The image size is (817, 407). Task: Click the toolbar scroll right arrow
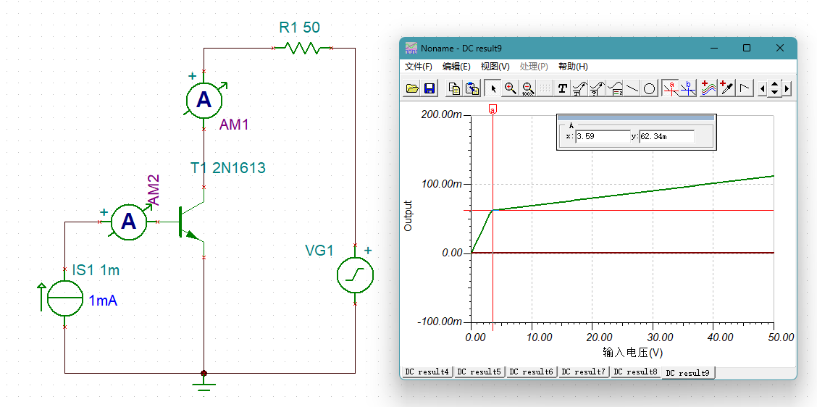coord(787,88)
